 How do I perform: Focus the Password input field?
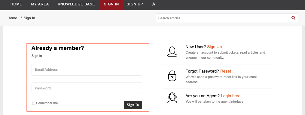click(x=87, y=88)
